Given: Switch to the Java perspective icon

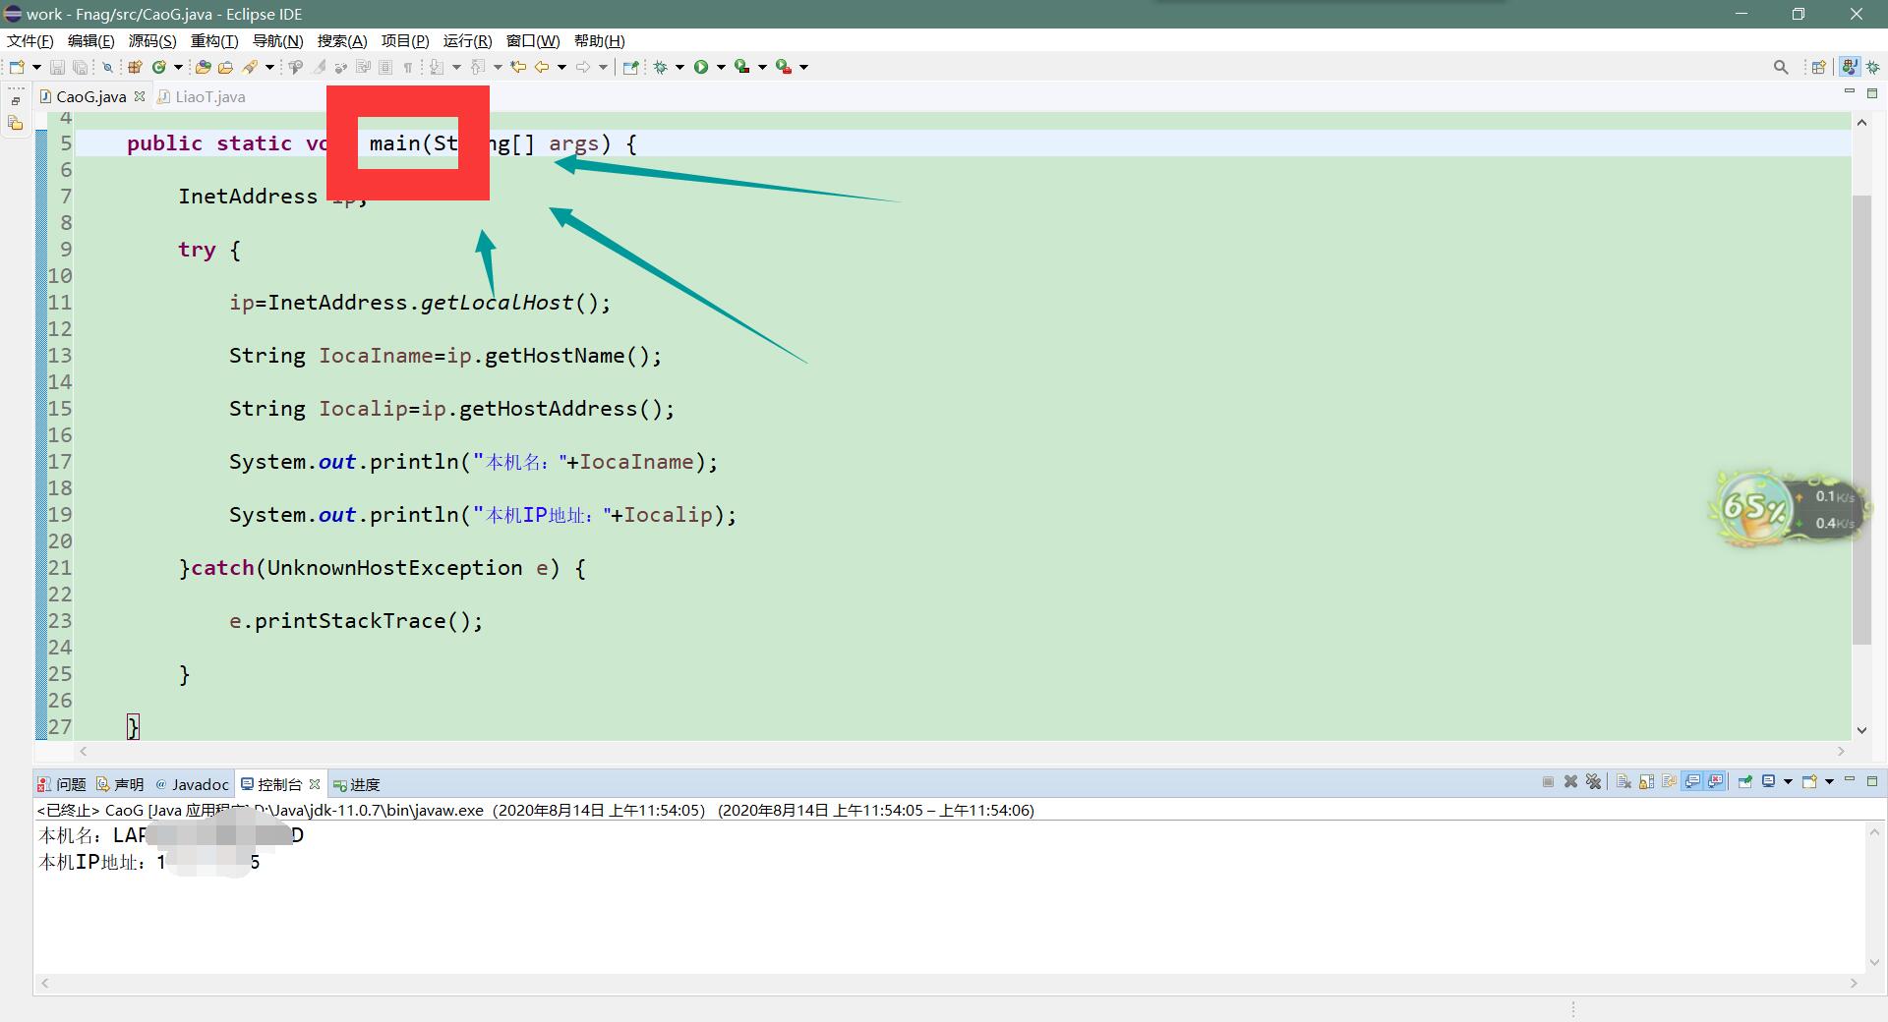Looking at the screenshot, I should [x=1850, y=67].
